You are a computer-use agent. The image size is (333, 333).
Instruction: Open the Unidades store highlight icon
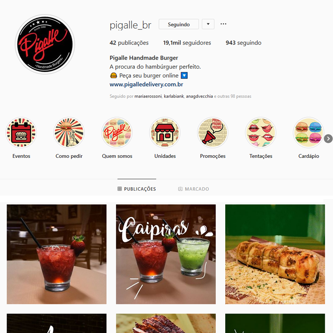[x=165, y=132]
